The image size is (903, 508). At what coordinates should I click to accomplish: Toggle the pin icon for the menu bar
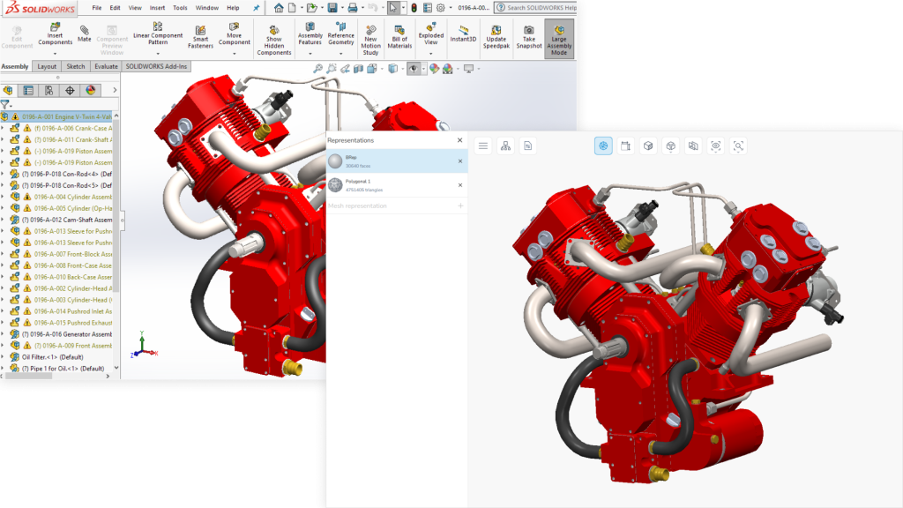tap(257, 7)
